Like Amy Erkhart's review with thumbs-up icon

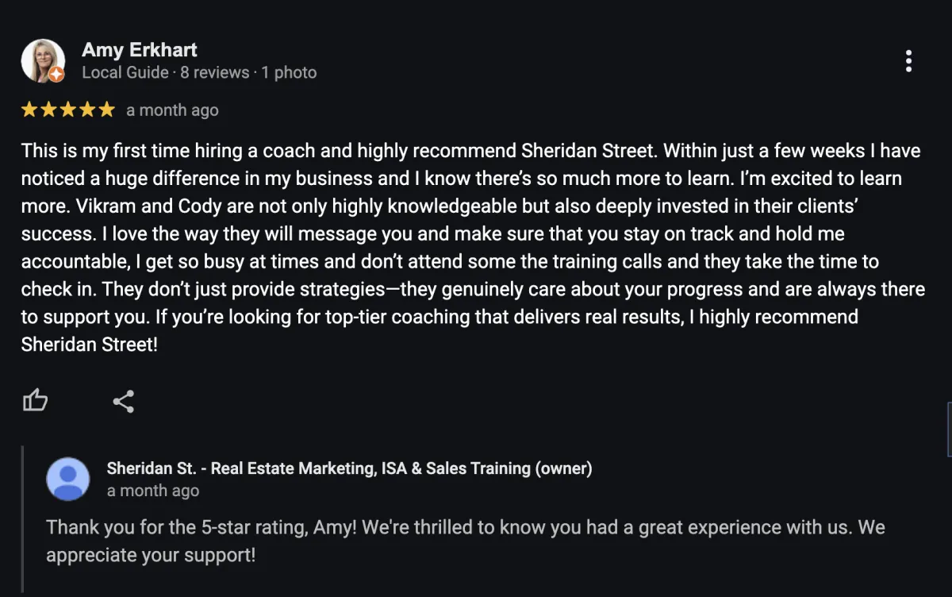pyautogui.click(x=35, y=401)
